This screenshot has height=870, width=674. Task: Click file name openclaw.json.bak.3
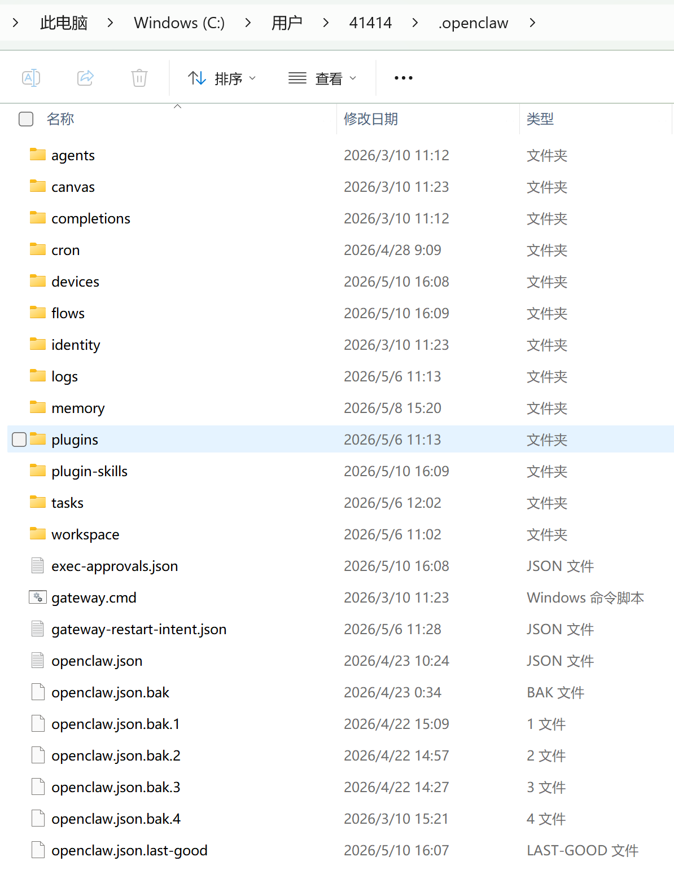tap(116, 787)
